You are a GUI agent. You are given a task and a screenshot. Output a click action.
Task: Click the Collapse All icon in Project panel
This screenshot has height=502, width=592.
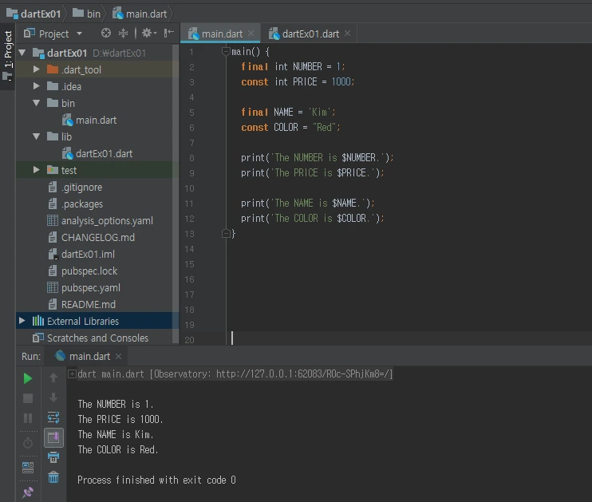tap(123, 34)
